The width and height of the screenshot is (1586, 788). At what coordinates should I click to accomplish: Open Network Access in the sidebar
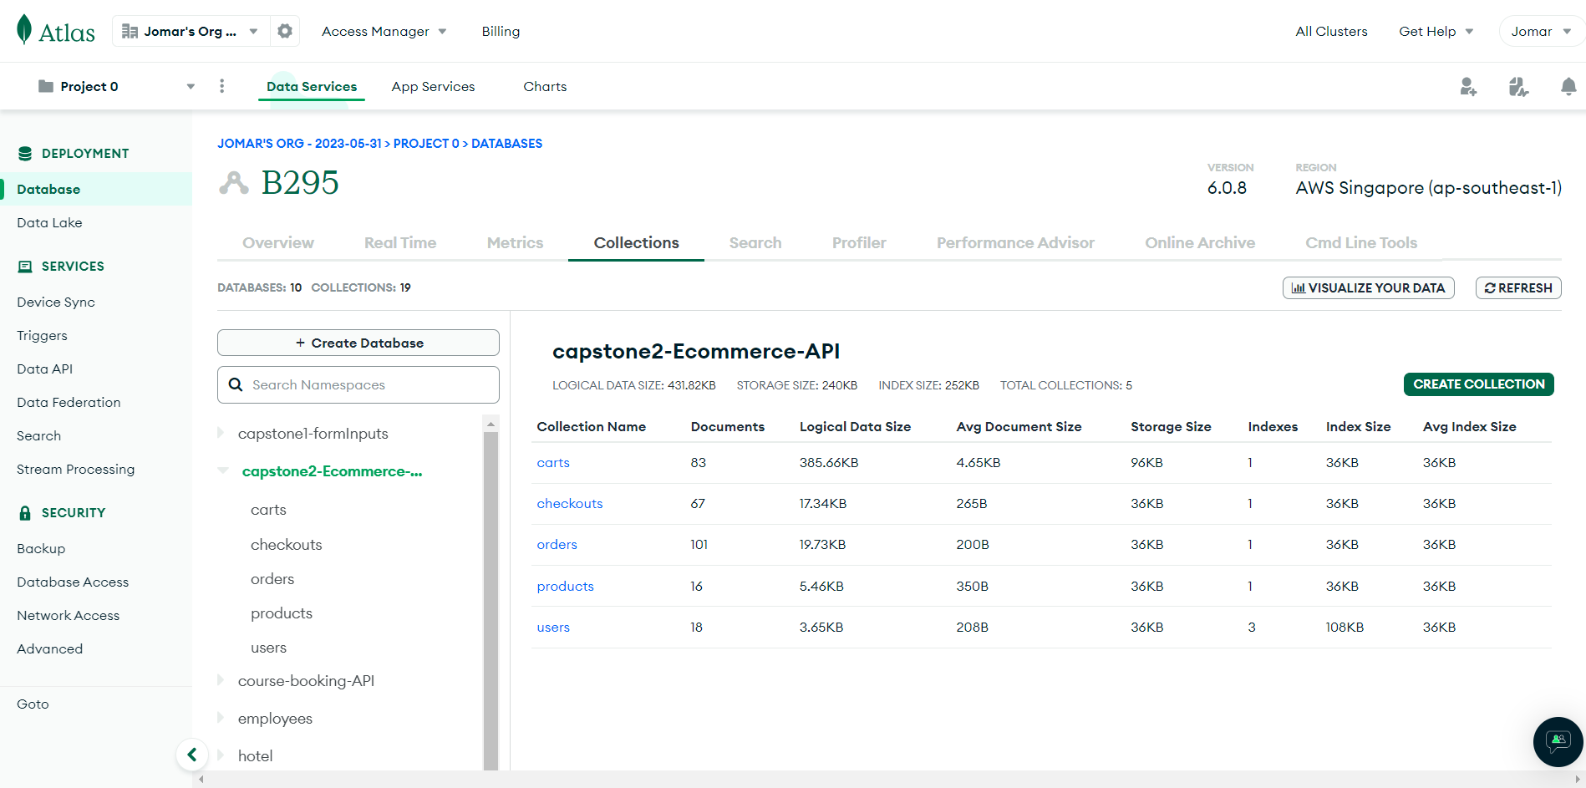click(68, 615)
